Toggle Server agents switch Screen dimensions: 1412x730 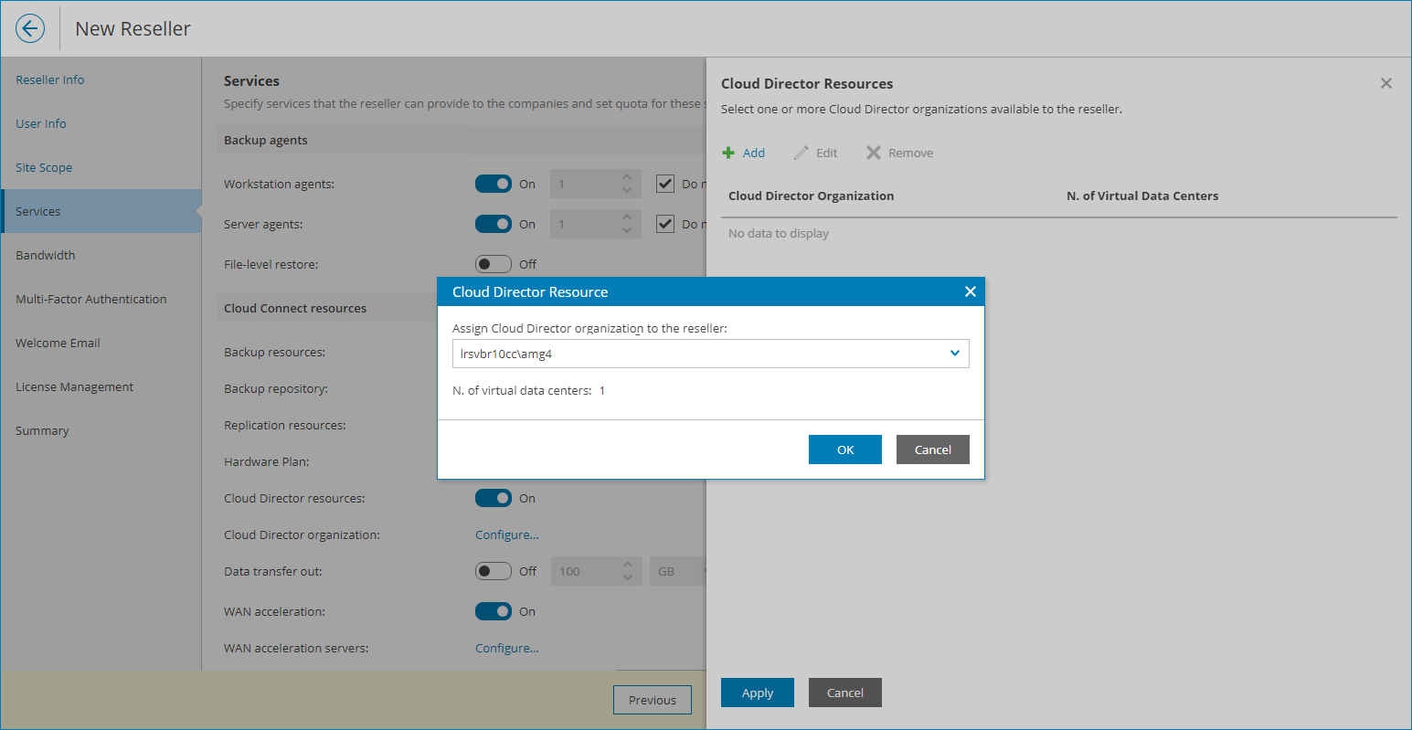tap(494, 224)
